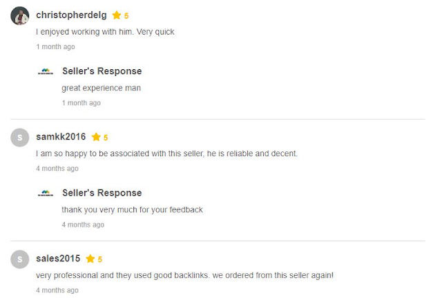Click the gold star next to samkk2016

pyautogui.click(x=96, y=137)
